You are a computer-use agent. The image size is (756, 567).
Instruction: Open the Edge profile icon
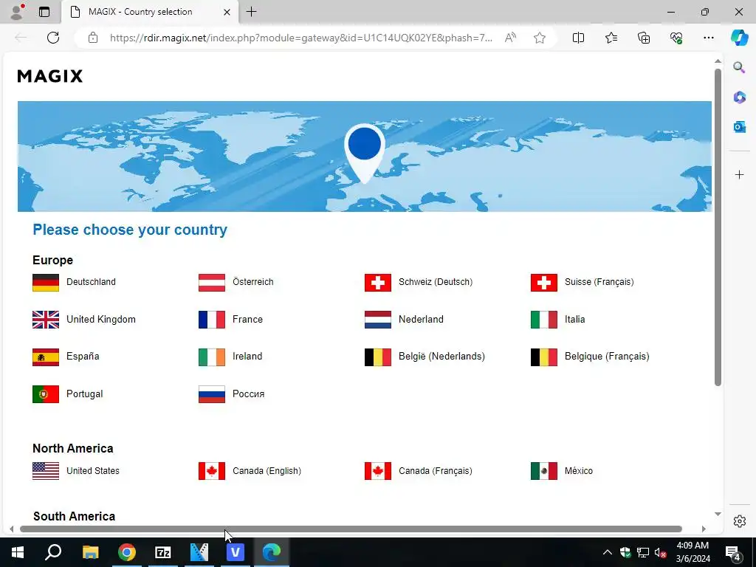(18, 12)
